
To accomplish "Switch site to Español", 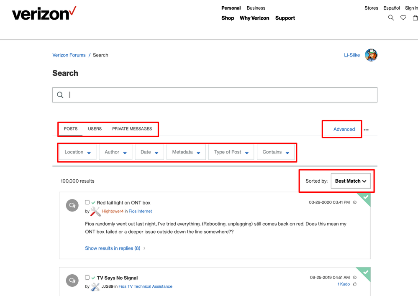I will 392,8.
